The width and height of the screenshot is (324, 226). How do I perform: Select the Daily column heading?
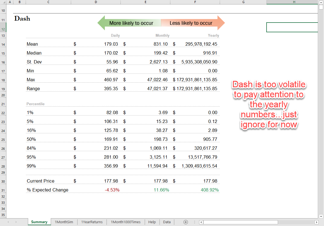[115, 35]
